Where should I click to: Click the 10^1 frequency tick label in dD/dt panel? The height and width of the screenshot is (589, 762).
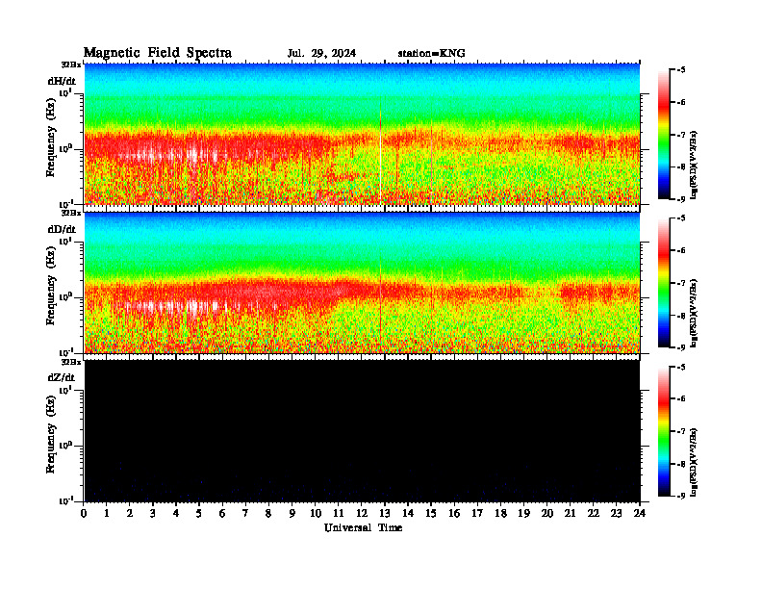(65, 242)
